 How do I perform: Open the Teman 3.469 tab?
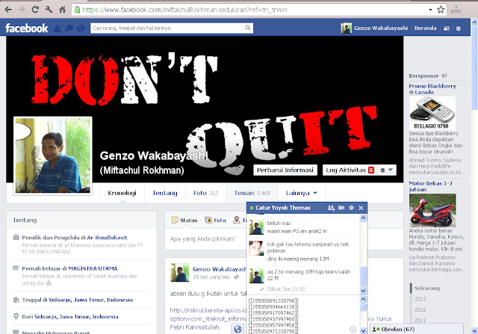[x=252, y=193]
